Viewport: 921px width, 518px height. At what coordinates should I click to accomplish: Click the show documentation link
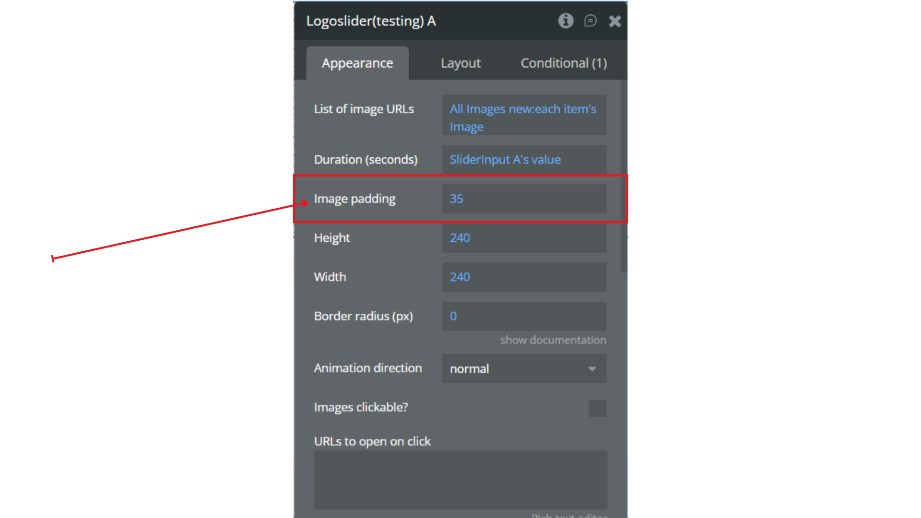point(553,340)
